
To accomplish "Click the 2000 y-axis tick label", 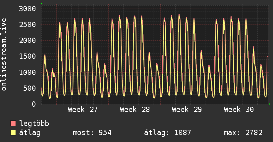I will coord(27,40).
